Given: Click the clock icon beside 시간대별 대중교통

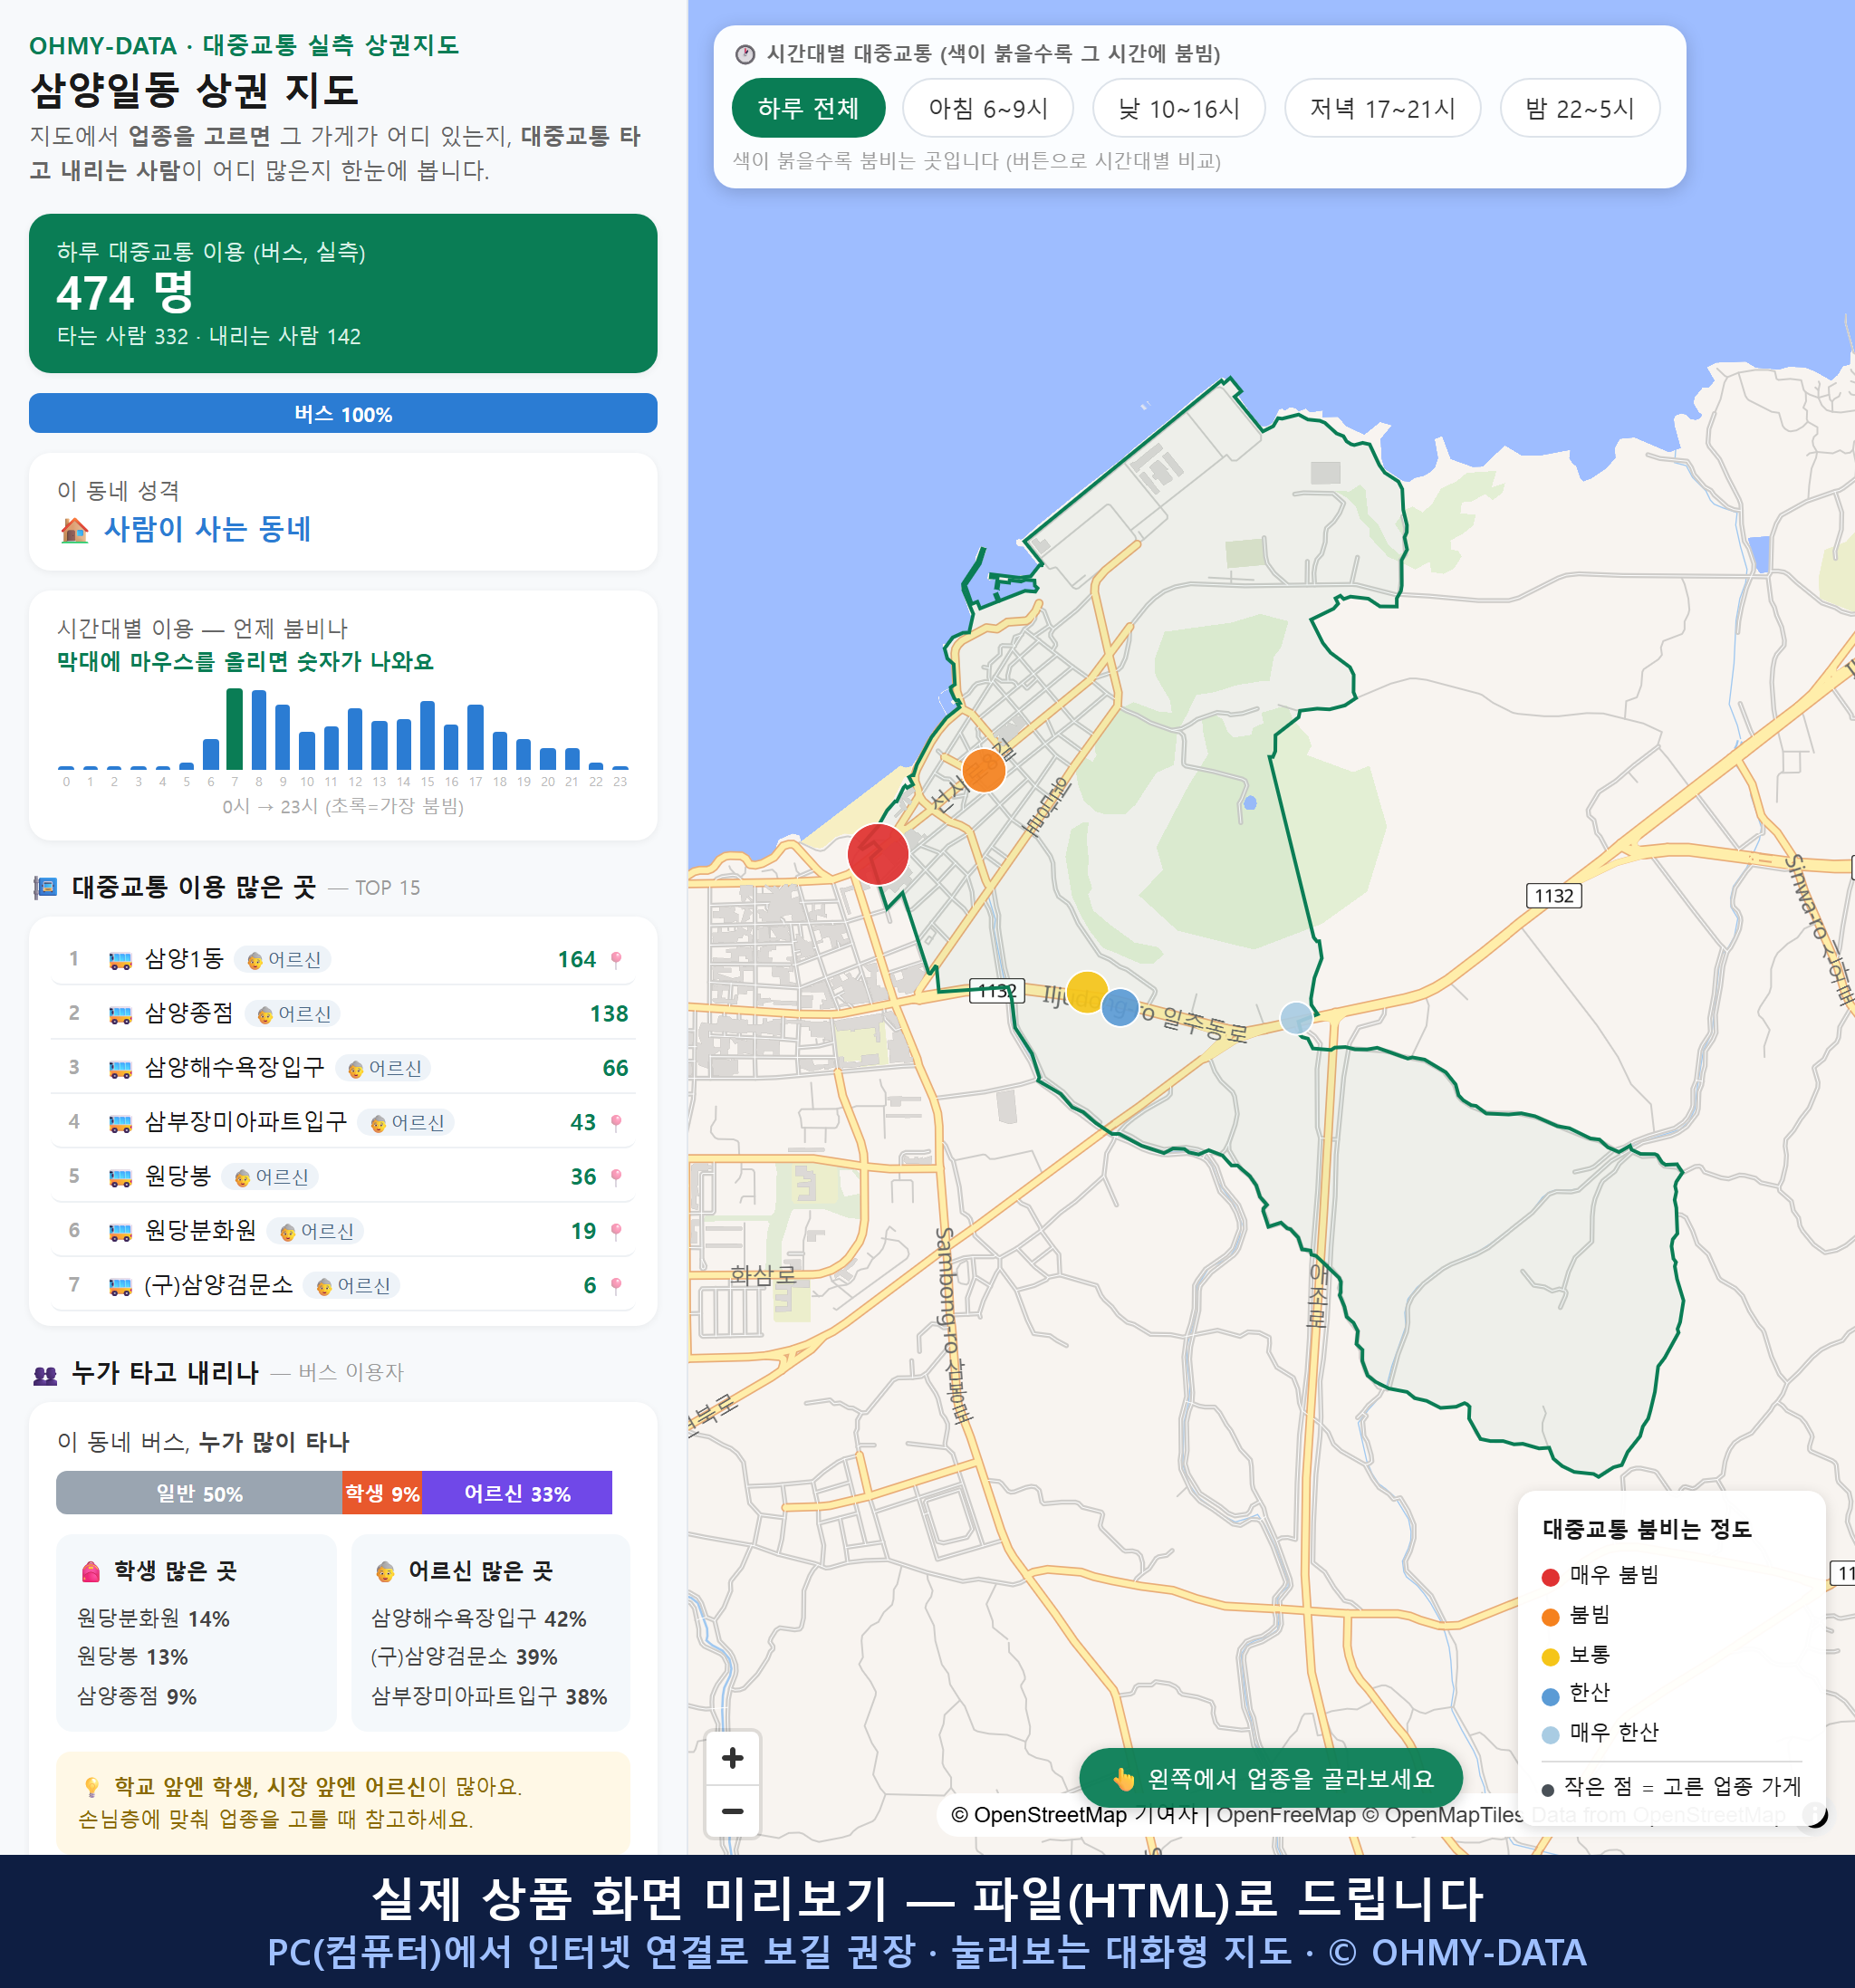Looking at the screenshot, I should (x=745, y=54).
